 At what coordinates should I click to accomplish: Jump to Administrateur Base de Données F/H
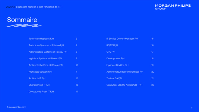(x=125, y=72)
